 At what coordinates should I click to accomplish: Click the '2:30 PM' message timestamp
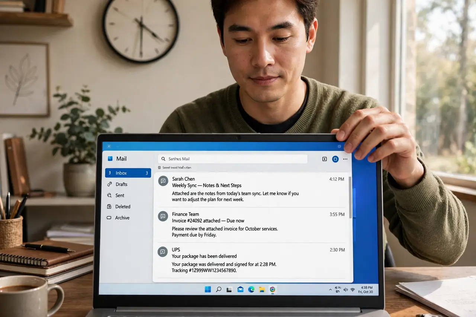pyautogui.click(x=337, y=250)
